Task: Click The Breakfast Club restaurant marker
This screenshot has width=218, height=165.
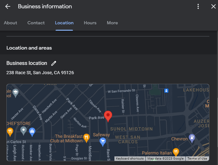Action: (x=86, y=138)
